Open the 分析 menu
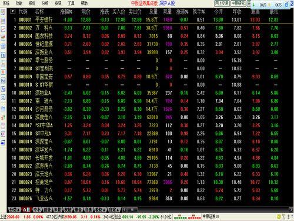Viewport: 294px width, 221px height. pyautogui.click(x=45, y=3)
